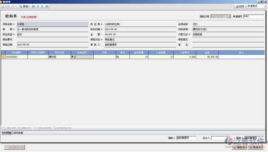Click the 审批人 field value
This screenshot has width=268, height=152.
(140, 45)
